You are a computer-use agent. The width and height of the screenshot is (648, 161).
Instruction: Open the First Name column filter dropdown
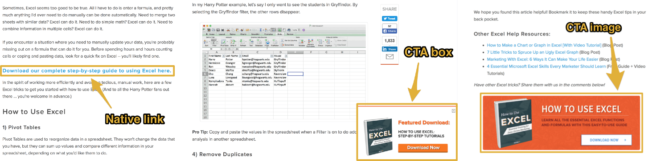click(223, 56)
